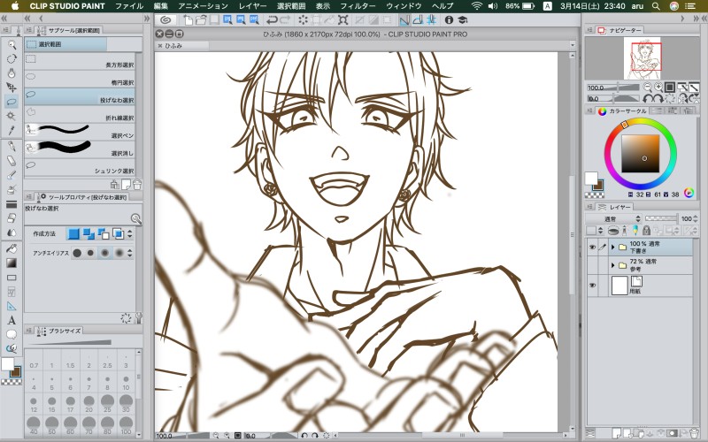
Task: Select the Blend (droplets) tool
Action: click(12, 232)
